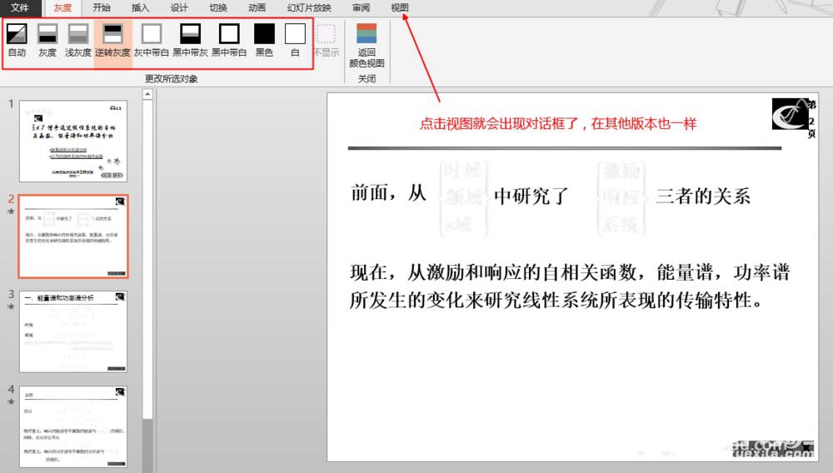833x473 pixels.
Task: Click 返回颜色视图 to exit grayscale
Action: [367, 45]
